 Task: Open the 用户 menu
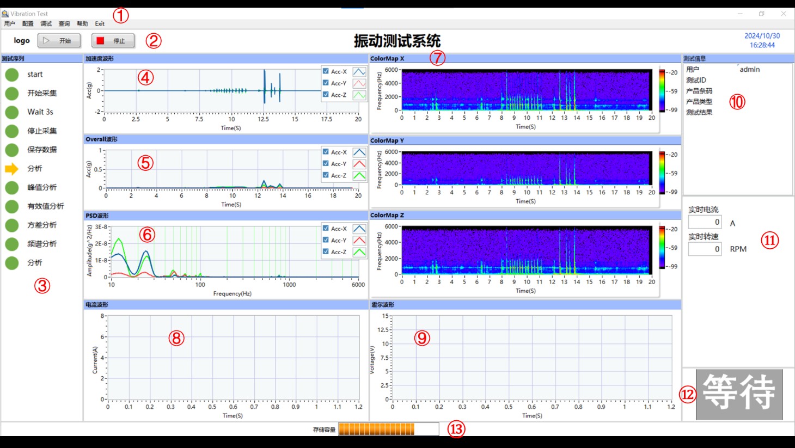9,23
